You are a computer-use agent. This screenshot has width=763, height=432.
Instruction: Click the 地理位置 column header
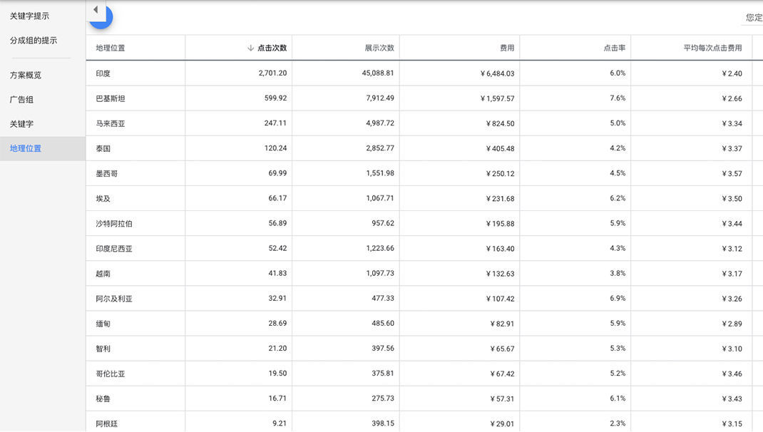111,48
